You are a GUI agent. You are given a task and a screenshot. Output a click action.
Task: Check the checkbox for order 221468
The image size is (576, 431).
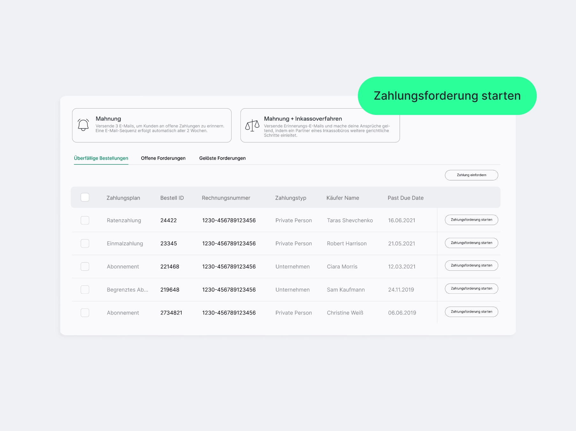(x=85, y=267)
